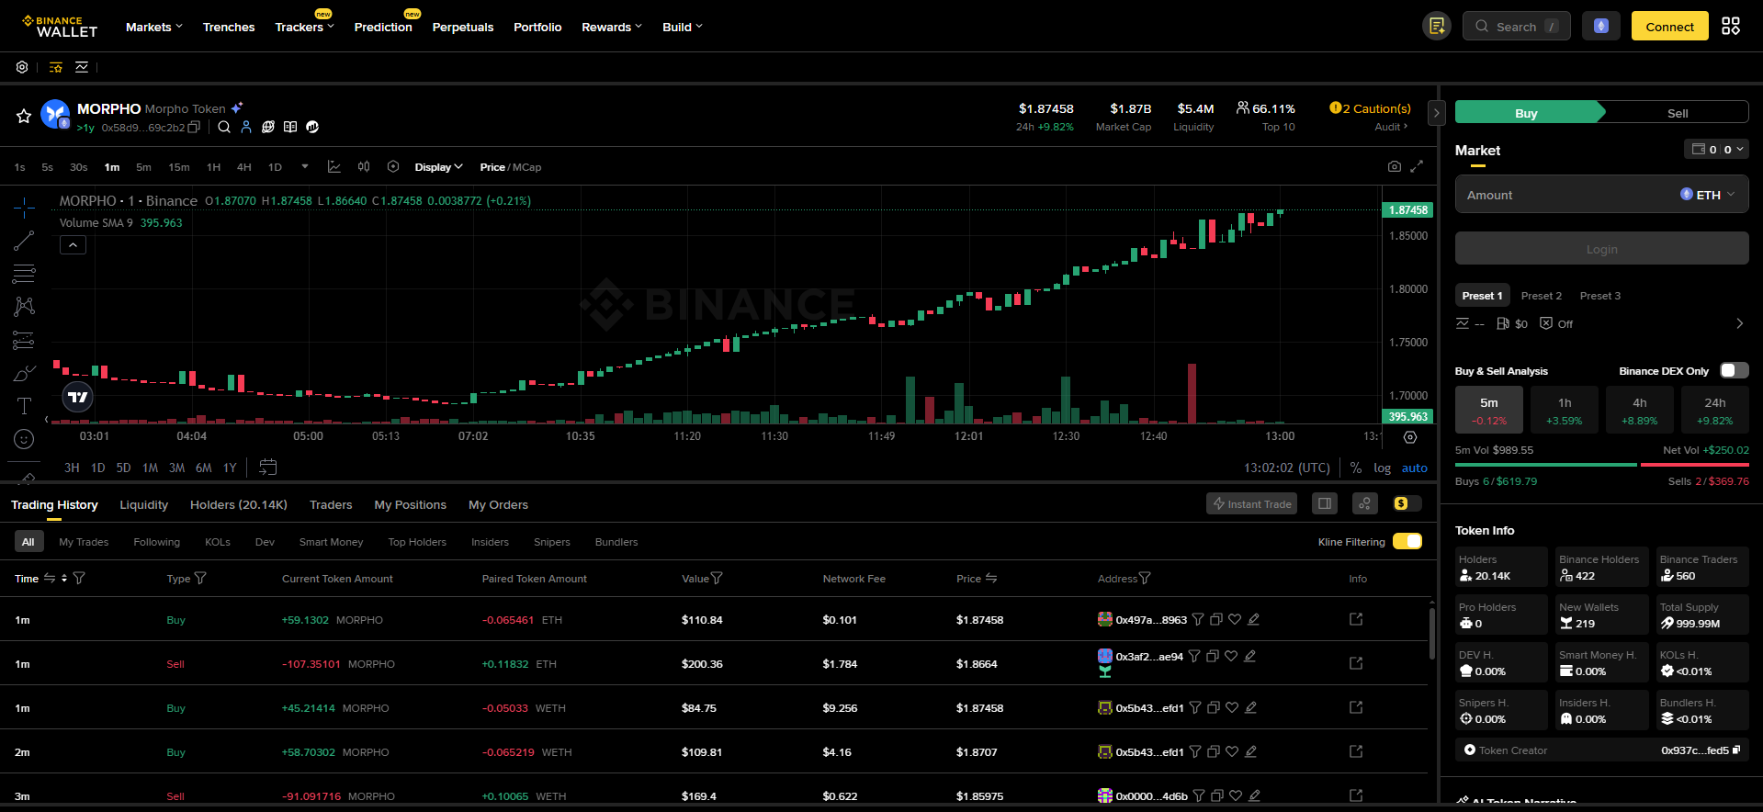This screenshot has width=1763, height=812.
Task: Filter the Type column
Action: pos(200,578)
